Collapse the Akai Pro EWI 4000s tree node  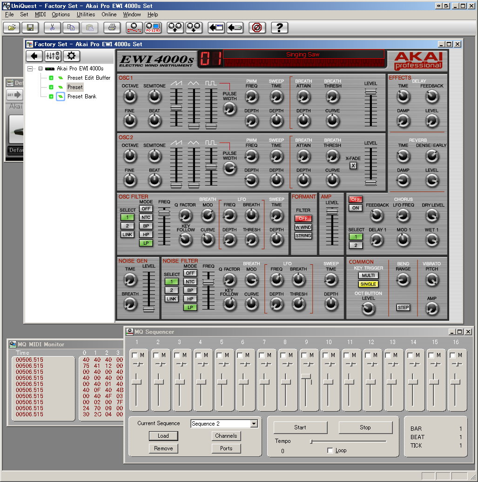tap(29, 68)
